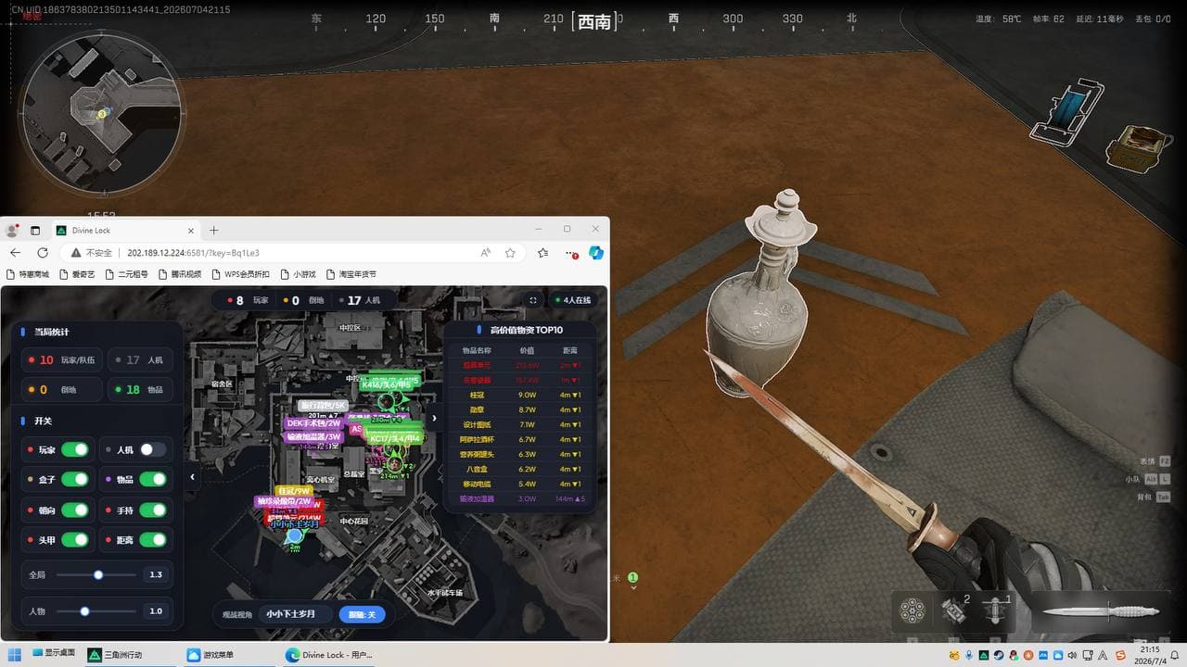Open the Copilot icon in Edge toolbar
Screen dimensions: 1187x667
[x=596, y=253]
